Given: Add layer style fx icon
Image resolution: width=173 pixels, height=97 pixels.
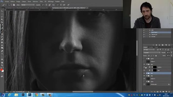Looking at the screenshot, I should pyautogui.click(x=155, y=92).
